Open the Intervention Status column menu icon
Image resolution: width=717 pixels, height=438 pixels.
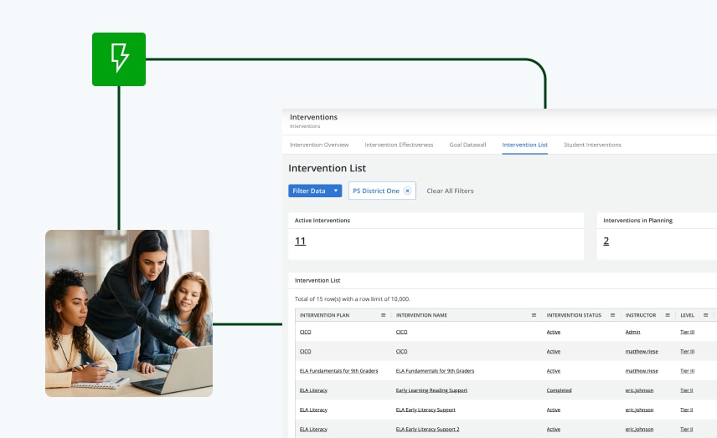[612, 315]
